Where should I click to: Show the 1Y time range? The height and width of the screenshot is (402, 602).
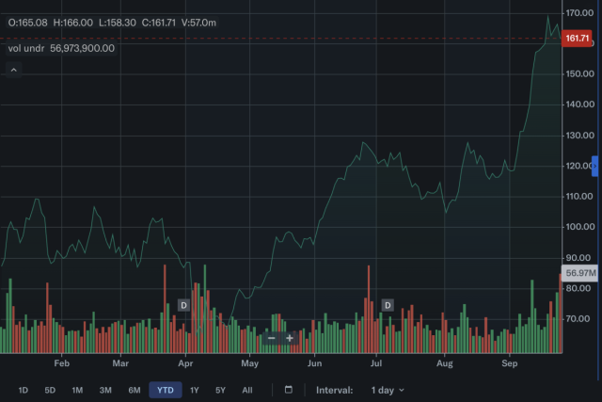tap(195, 390)
